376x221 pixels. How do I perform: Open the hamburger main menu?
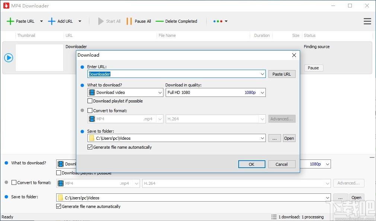[x=367, y=21]
